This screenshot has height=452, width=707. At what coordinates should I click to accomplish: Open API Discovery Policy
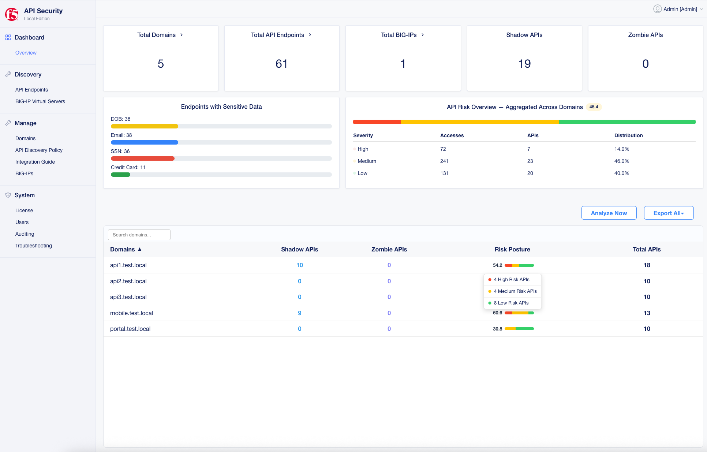tap(39, 150)
